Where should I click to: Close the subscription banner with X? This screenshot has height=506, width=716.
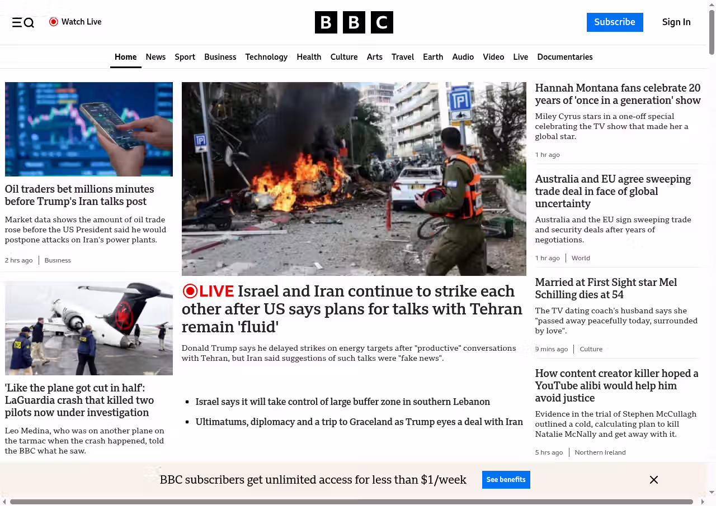click(653, 480)
